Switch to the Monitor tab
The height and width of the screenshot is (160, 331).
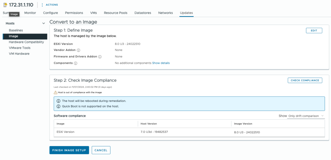30,13
